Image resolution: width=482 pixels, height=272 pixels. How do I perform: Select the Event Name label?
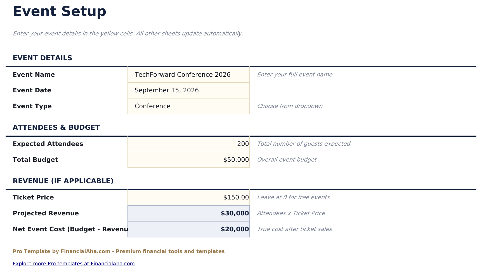click(x=34, y=75)
